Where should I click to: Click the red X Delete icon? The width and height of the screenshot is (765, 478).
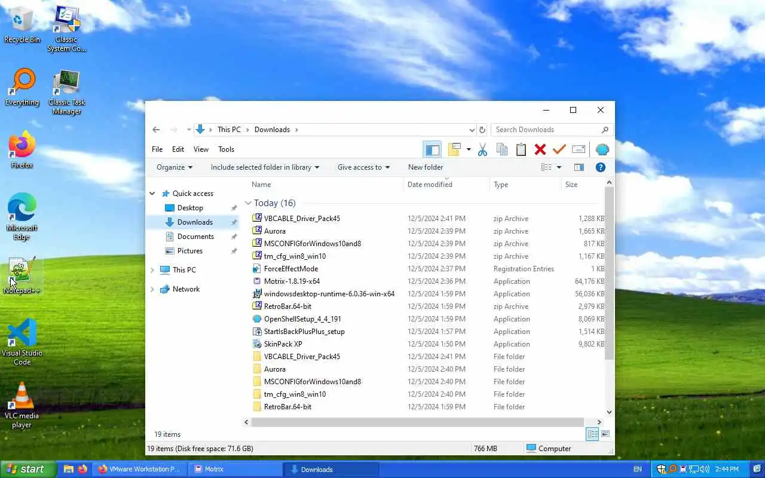540,149
